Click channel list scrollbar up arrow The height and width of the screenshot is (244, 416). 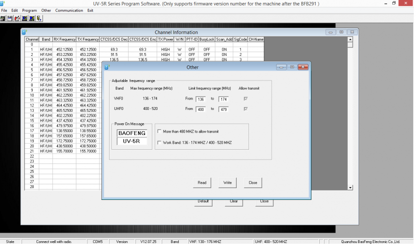[x=350, y=39]
